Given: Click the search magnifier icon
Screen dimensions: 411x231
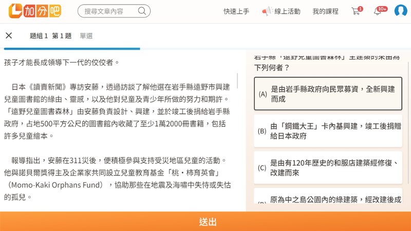Looking at the screenshot, I should click(x=142, y=11).
